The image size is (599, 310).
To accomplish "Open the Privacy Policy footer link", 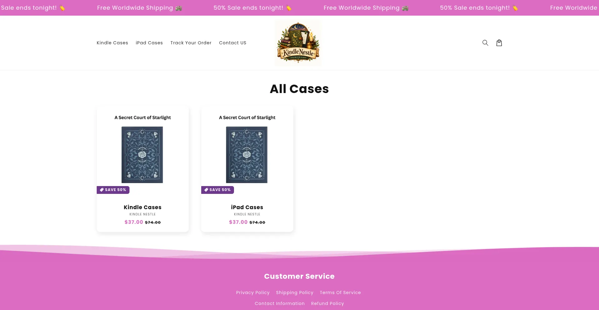I will pos(253,293).
